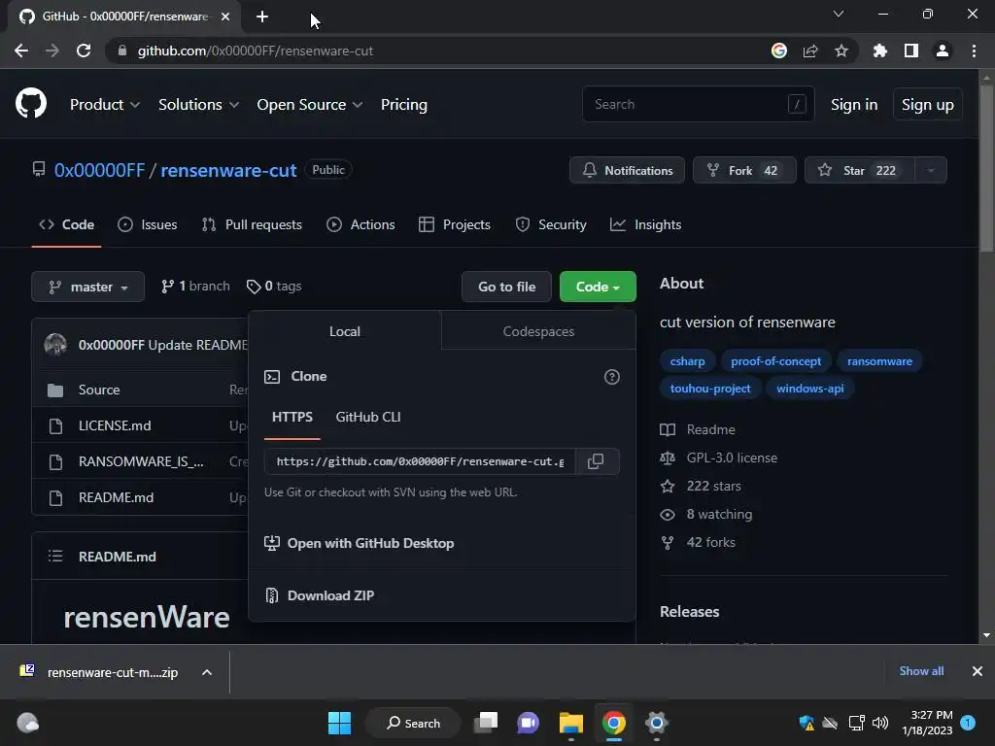The height and width of the screenshot is (746, 995).
Task: Open the Security tab
Action: (551, 224)
